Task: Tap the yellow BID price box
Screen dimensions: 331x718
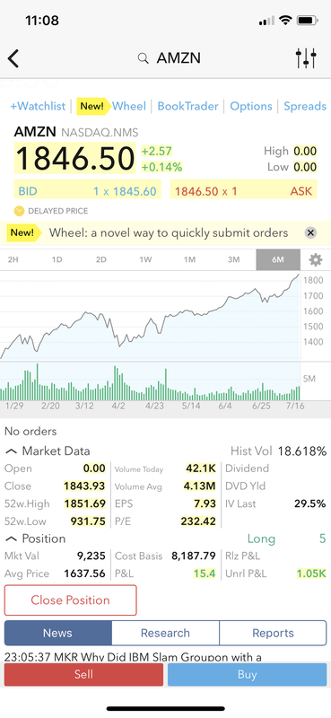Action: 87,190
